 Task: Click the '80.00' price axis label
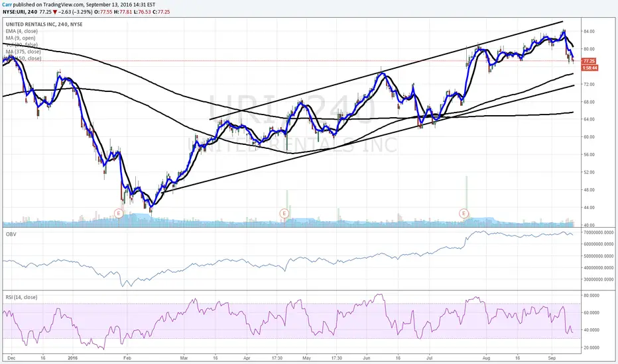[x=589, y=49]
